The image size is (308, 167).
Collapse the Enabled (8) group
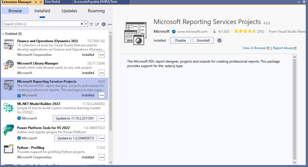point(3,34)
